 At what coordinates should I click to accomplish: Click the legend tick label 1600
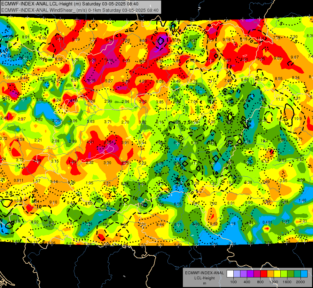point(287,282)
